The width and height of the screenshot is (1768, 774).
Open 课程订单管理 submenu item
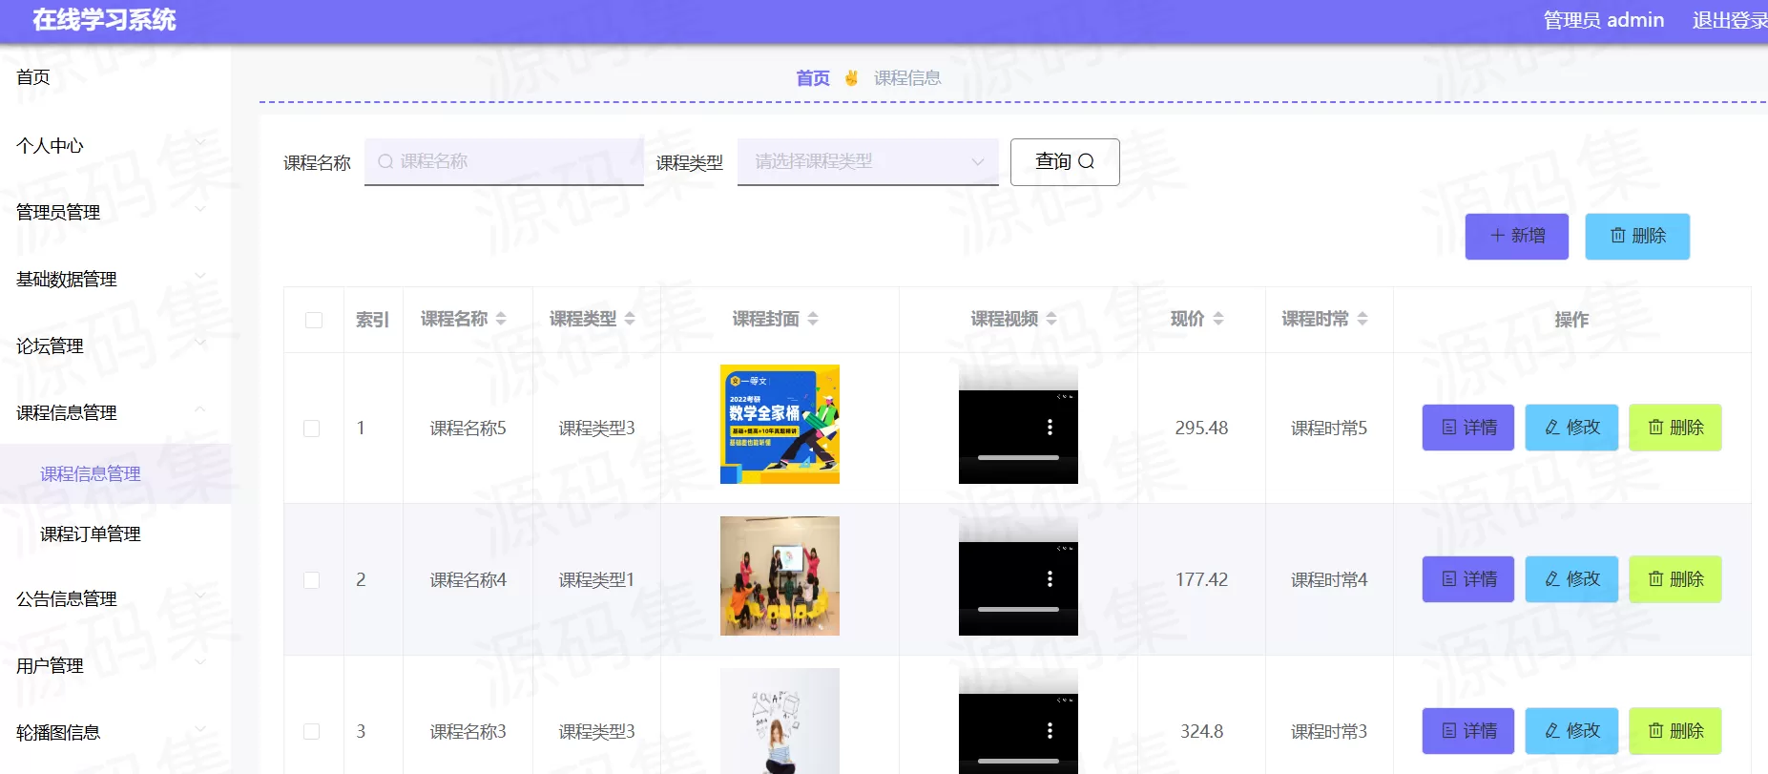coord(114,533)
